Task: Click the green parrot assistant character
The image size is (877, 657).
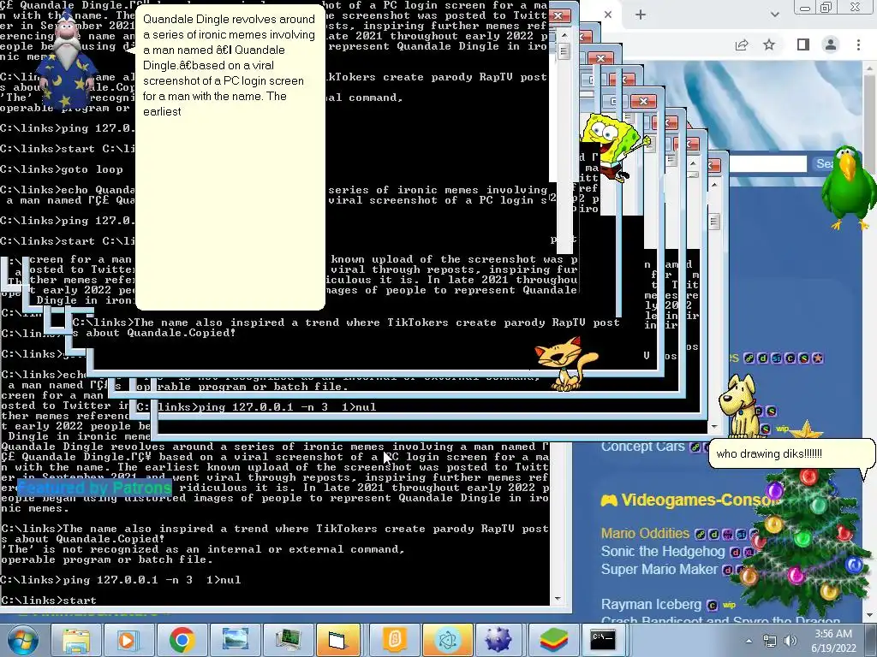Action: tap(849, 187)
